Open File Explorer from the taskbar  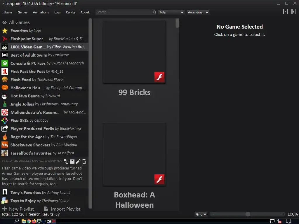(24, 221)
